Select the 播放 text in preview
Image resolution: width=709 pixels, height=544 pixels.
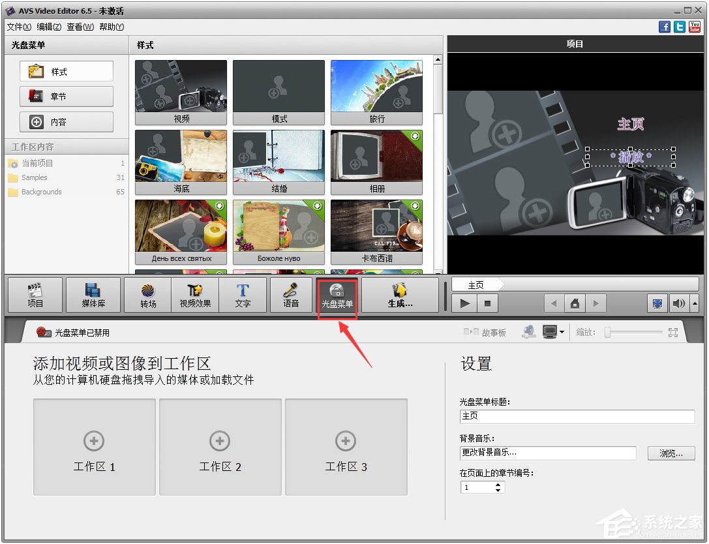pyautogui.click(x=630, y=157)
